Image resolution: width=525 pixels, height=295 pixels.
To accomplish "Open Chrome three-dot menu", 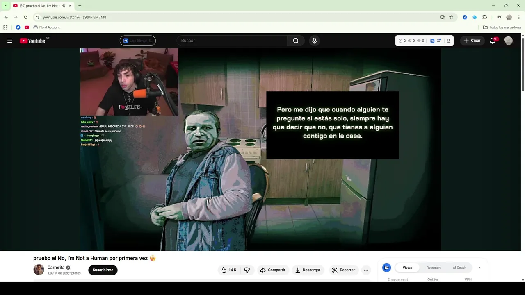I will point(518,17).
